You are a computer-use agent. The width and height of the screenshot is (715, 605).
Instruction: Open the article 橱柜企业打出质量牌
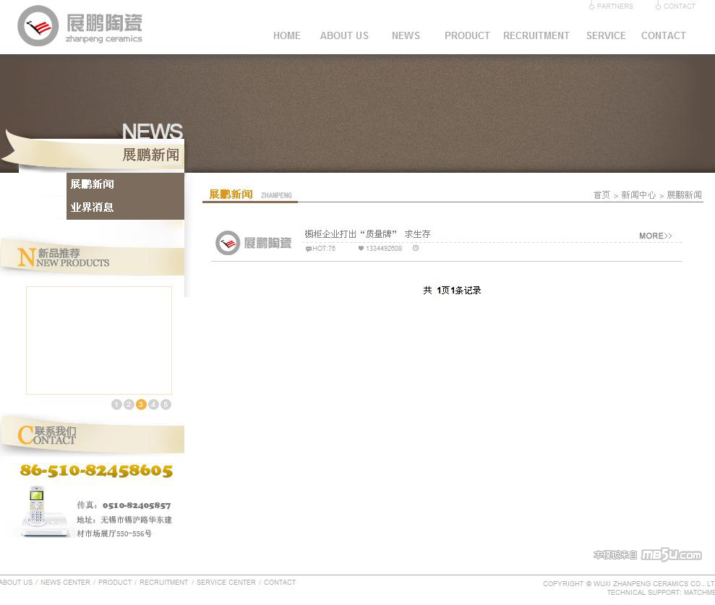[x=367, y=234]
